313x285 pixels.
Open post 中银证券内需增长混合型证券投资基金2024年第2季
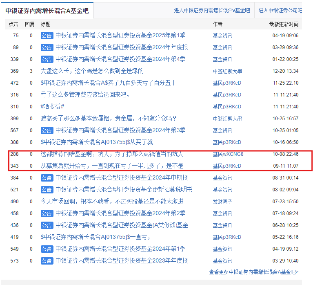click(x=120, y=213)
